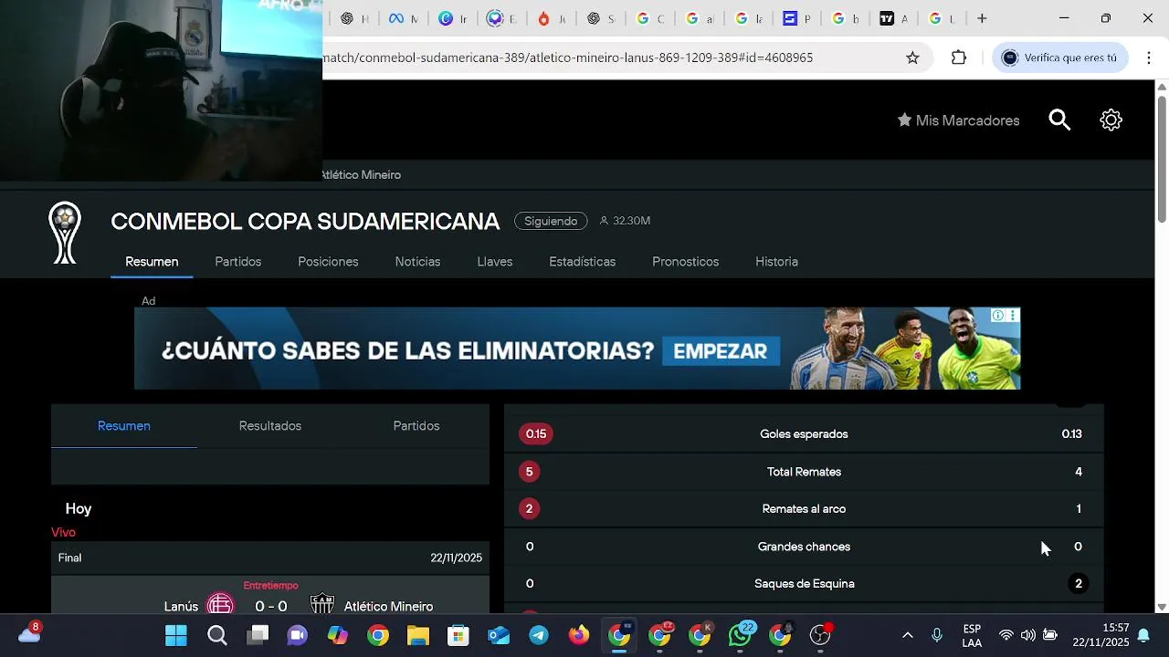Switch to Partidos tab in left panel
This screenshot has width=1169, height=657.
tap(416, 426)
